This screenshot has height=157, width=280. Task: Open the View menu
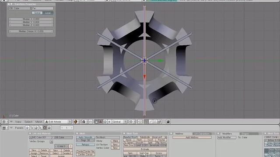(18, 122)
